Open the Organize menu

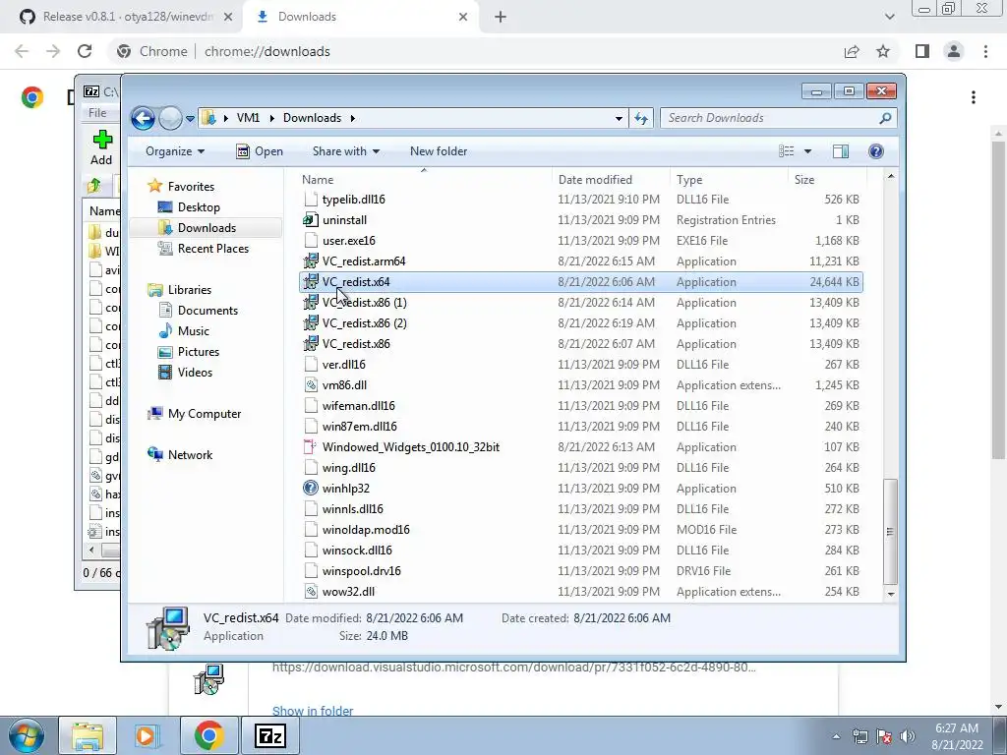click(x=175, y=151)
